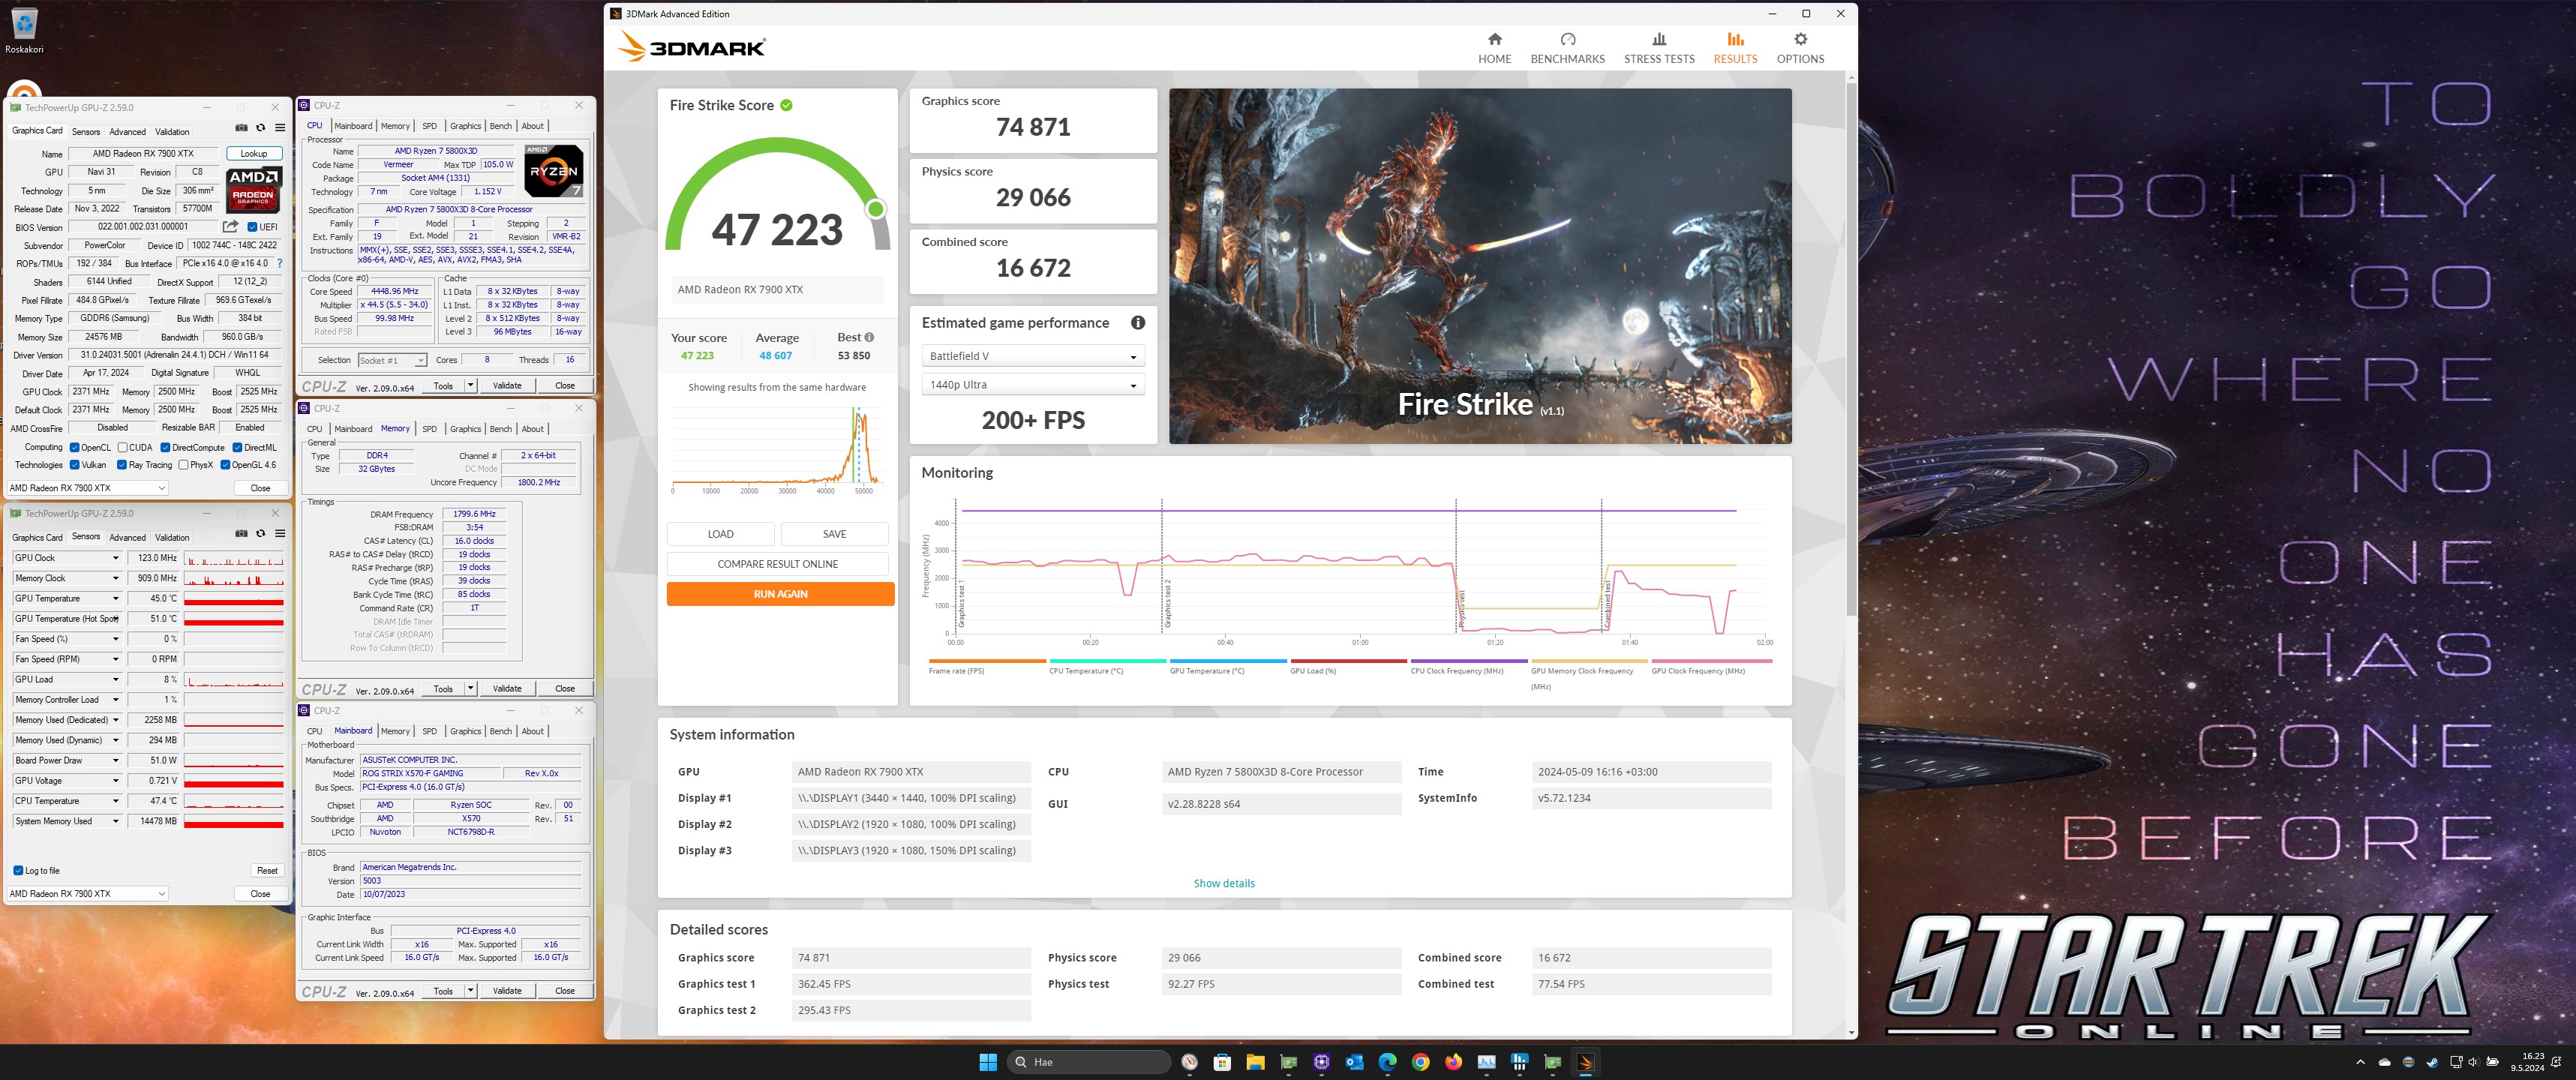This screenshot has height=1080, width=2576.
Task: Toggle the DirectML checkbox in GPU-Z
Action: (x=237, y=447)
